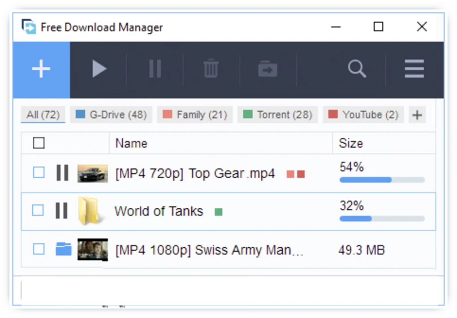The image size is (457, 318).
Task: Filter by the Family (21) tag
Action: [195, 115]
